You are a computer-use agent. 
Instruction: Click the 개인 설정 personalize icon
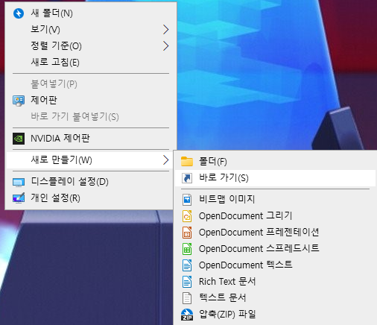coord(19,198)
